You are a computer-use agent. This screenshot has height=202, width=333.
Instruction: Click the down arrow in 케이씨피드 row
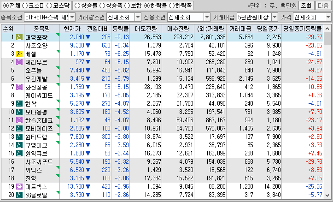pos(88,95)
